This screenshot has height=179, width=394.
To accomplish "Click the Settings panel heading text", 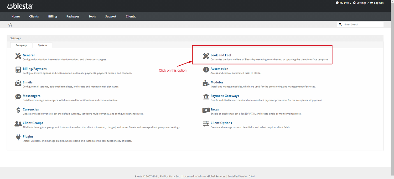I will [x=15, y=38].
